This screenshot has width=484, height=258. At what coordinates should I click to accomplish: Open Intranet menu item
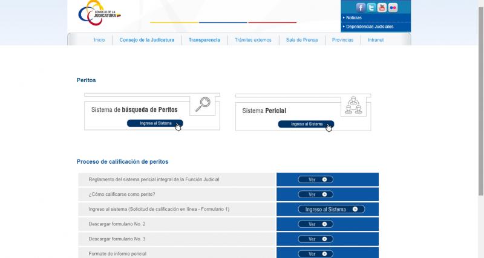(x=376, y=40)
